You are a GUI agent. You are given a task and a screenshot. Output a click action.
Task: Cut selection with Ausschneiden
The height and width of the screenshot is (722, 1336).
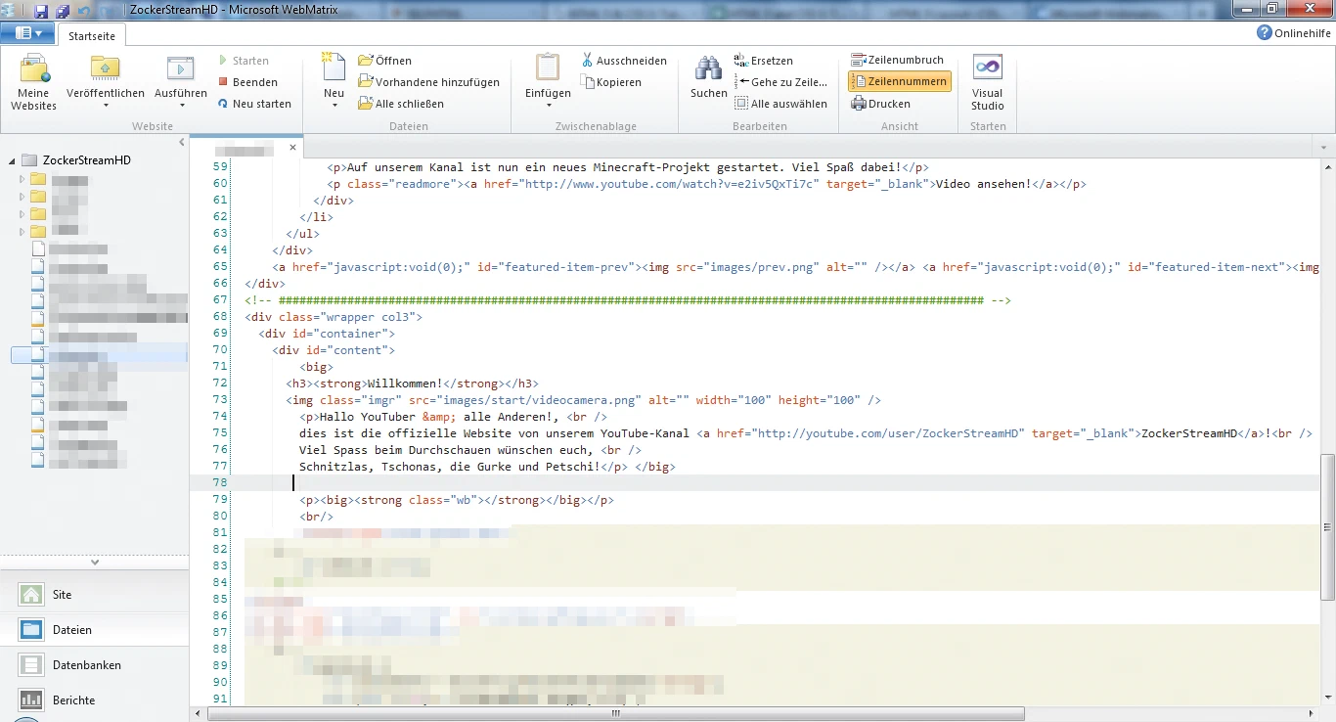click(x=624, y=61)
